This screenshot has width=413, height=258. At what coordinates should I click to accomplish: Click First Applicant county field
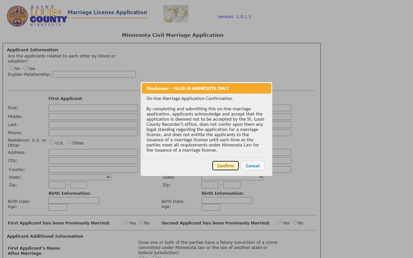93,170
